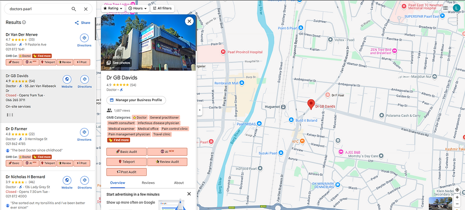Image resolution: width=465 pixels, height=210 pixels.
Task: Click Polarama Cash & Carry marker
Action: click(x=382, y=115)
